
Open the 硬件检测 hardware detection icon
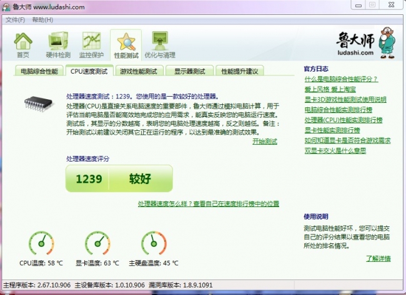click(58, 44)
